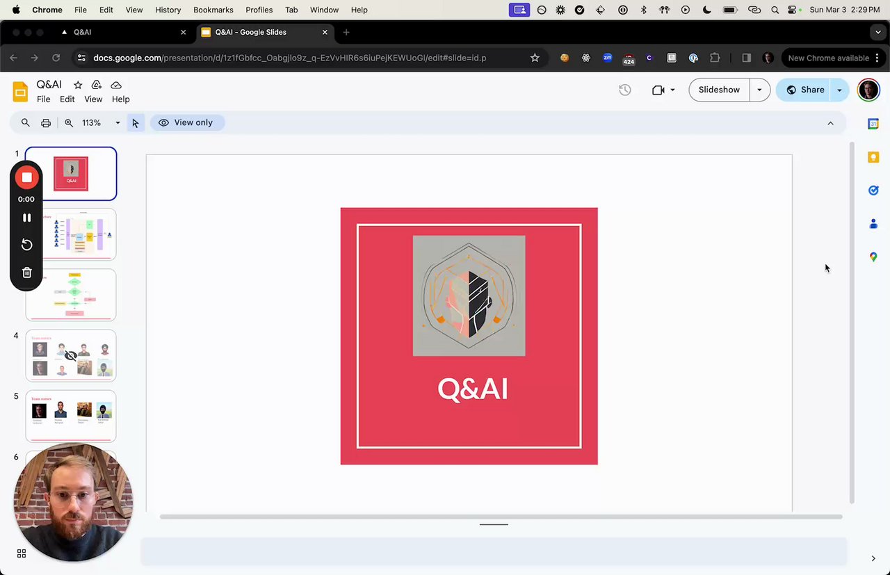The height and width of the screenshot is (575, 890).
Task: Open the Google Keep side panel
Action: [873, 157]
